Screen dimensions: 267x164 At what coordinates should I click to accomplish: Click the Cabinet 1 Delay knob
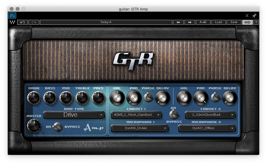(x=163, y=98)
